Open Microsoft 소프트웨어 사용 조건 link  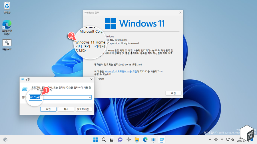coord(121,71)
